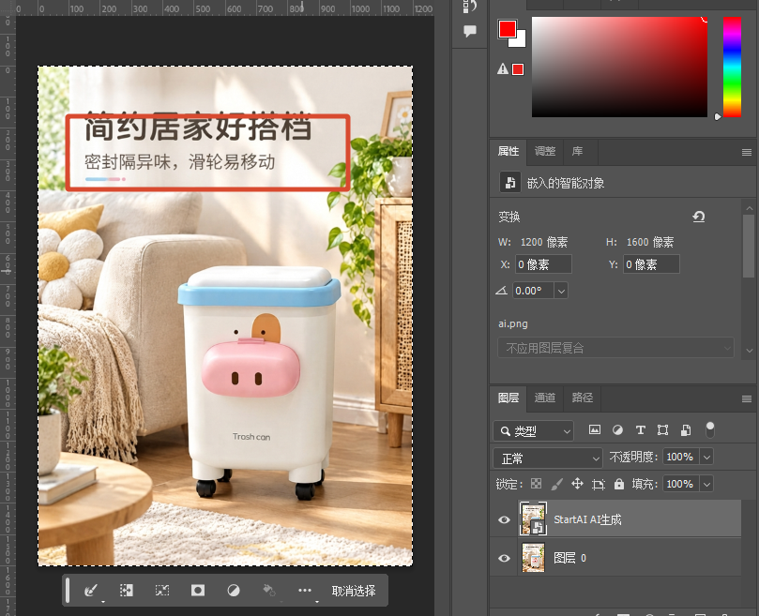Open the history panel icon above comments
The height and width of the screenshot is (616, 759).
[x=469, y=7]
